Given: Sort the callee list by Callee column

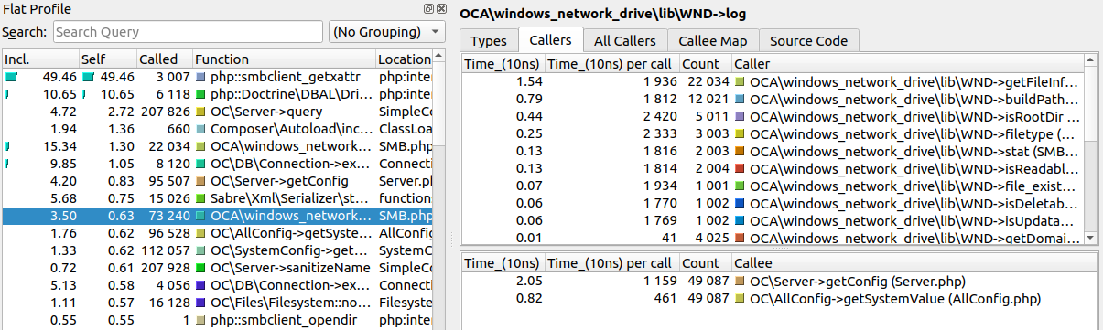Looking at the screenshot, I should coord(914,263).
